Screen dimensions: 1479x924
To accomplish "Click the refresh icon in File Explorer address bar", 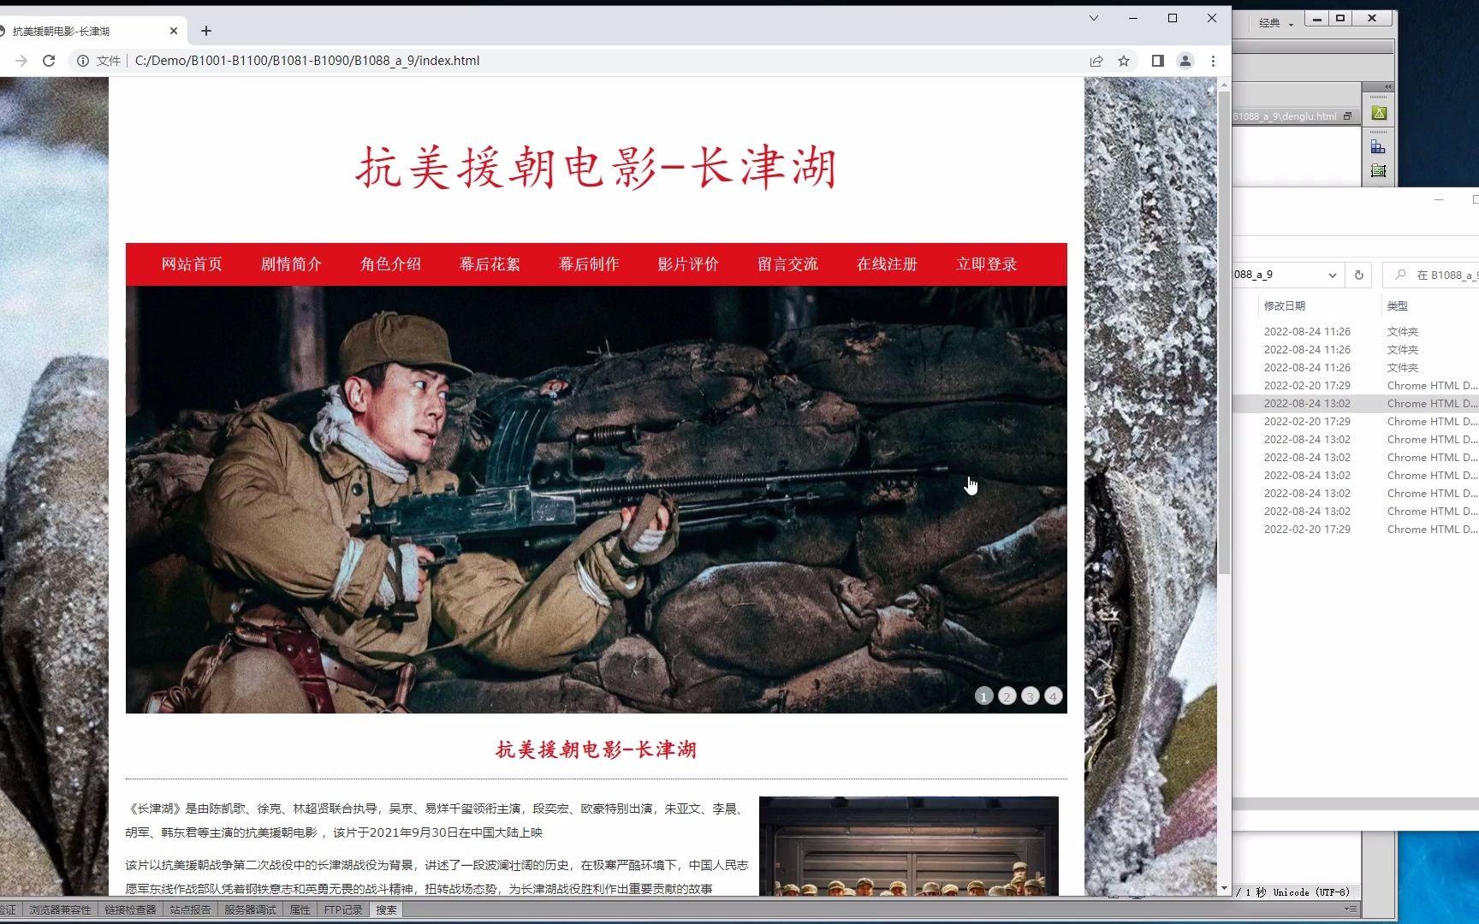I will pos(1358,275).
